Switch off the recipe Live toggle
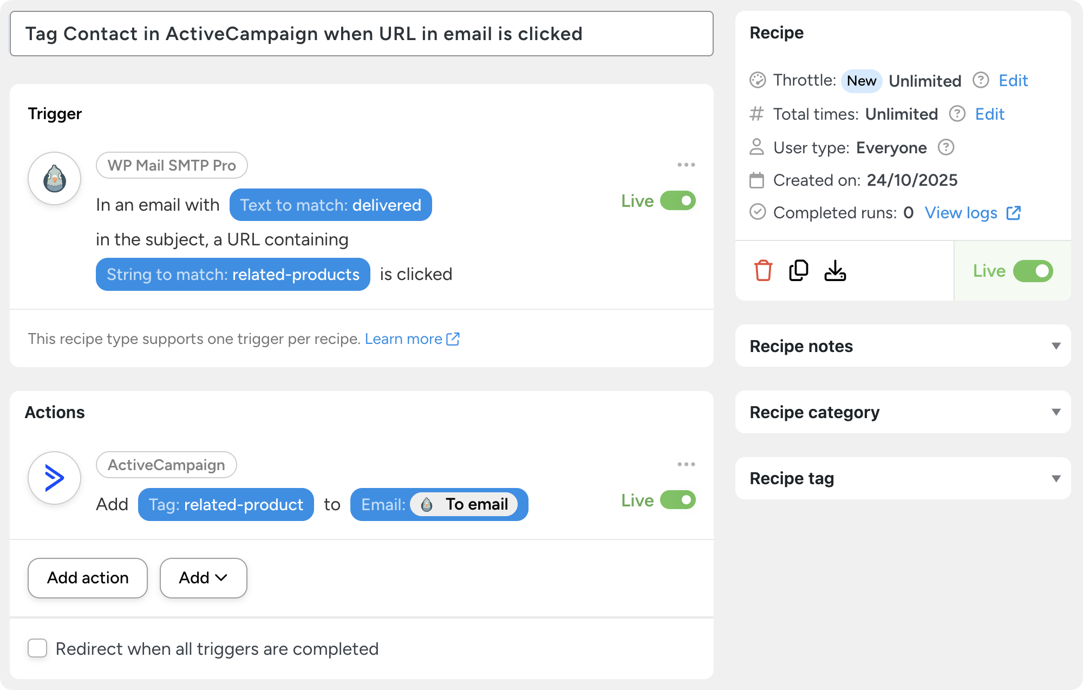The width and height of the screenshot is (1083, 690). click(1033, 271)
